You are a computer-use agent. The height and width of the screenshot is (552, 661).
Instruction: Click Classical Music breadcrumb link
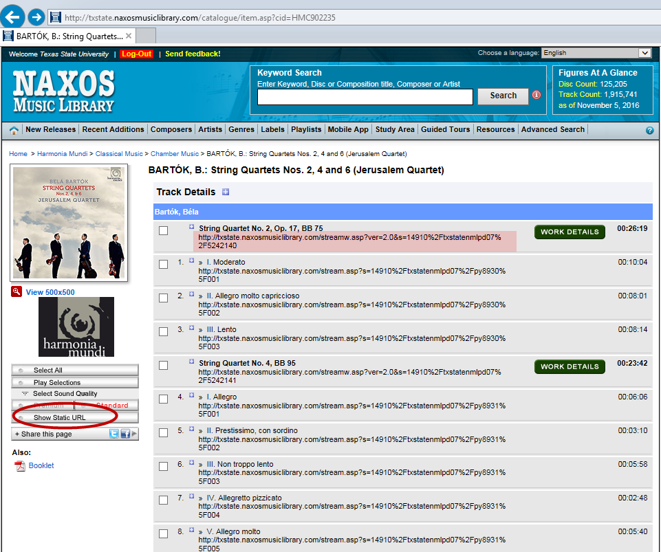119,154
